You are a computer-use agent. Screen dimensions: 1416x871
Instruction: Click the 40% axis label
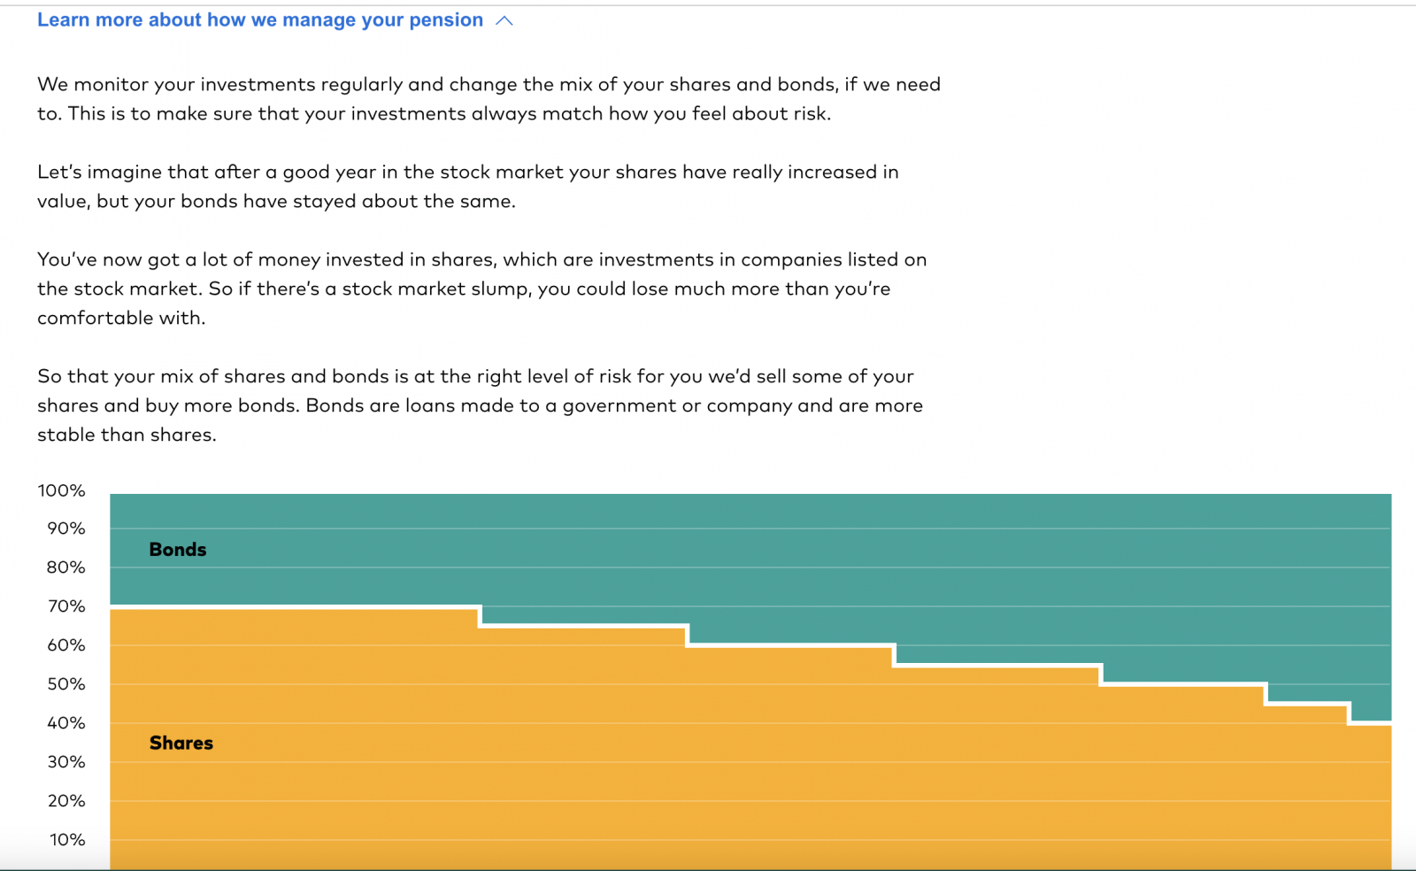pyautogui.click(x=65, y=723)
